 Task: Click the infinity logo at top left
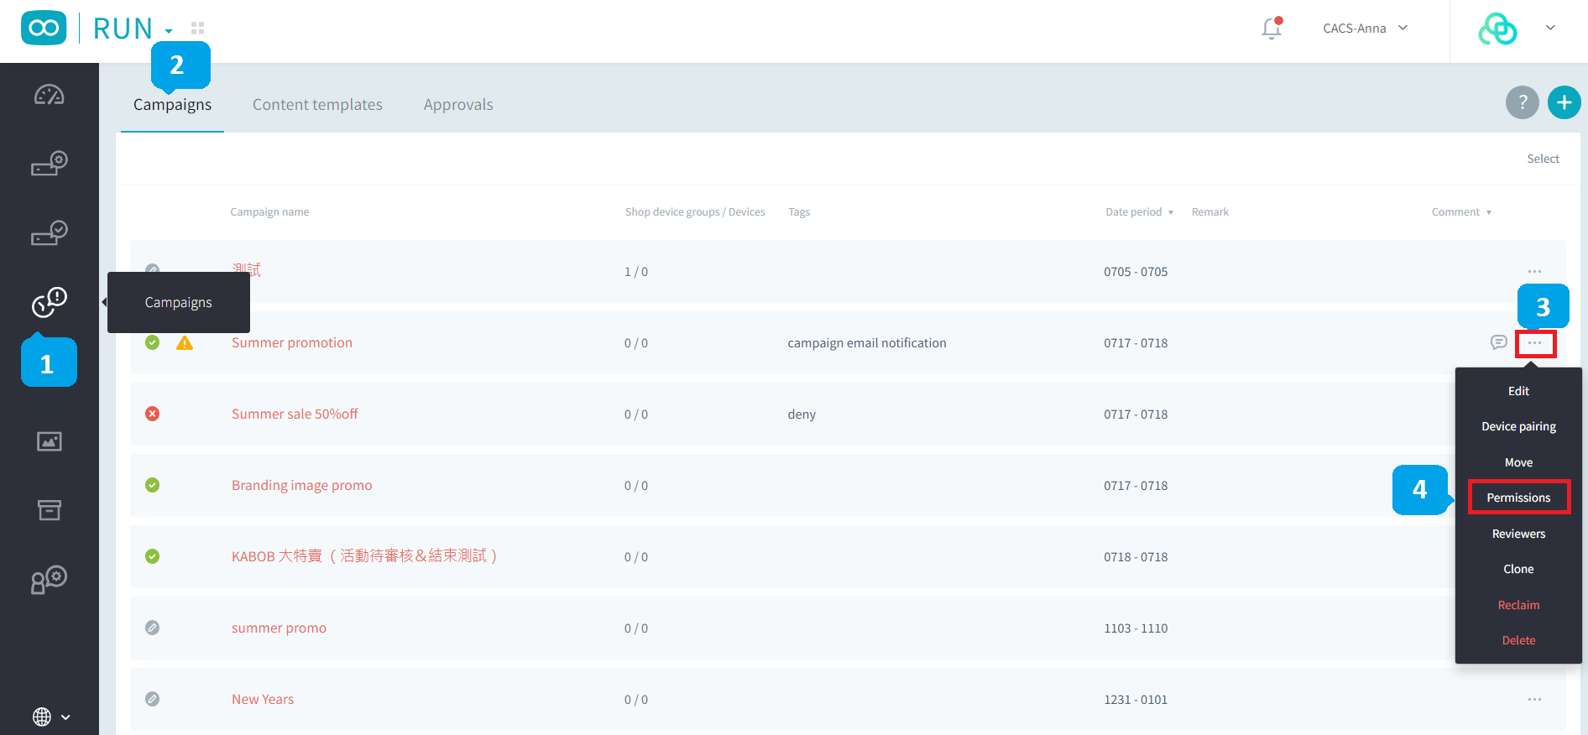pyautogui.click(x=44, y=28)
